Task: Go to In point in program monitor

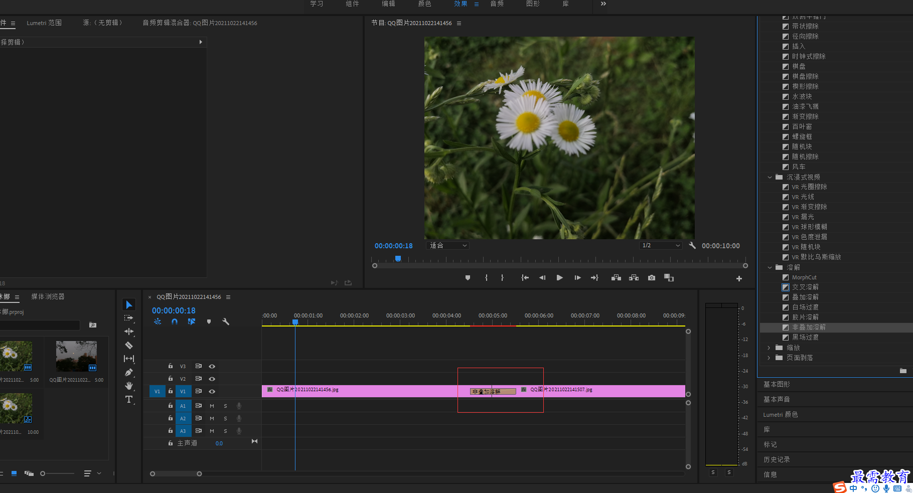Action: (525, 278)
